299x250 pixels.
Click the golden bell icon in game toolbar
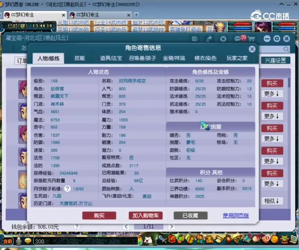click(x=237, y=239)
